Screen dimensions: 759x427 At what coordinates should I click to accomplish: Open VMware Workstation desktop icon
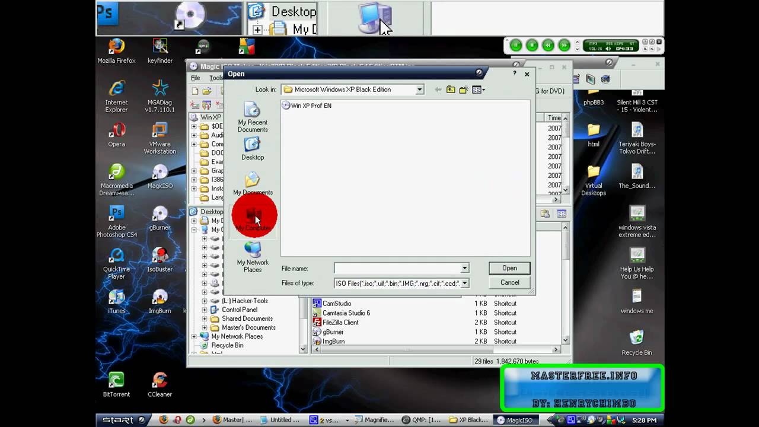[160, 138]
